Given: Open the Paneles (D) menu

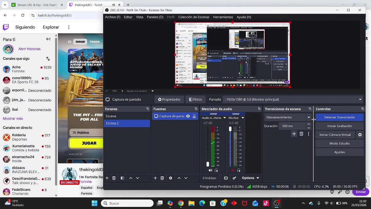Looking at the screenshot, I should click(x=155, y=17).
